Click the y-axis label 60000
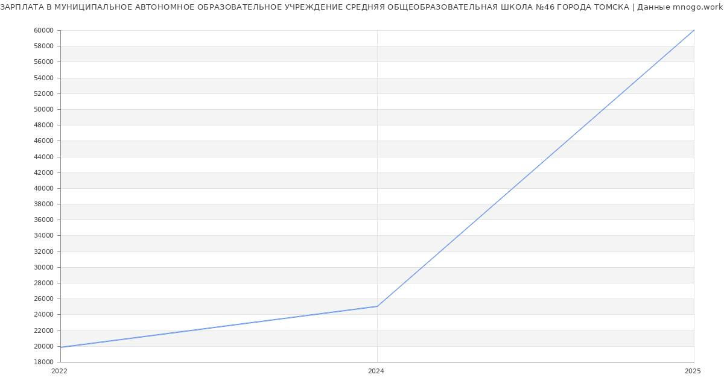This screenshot has width=724, height=392. (x=44, y=30)
